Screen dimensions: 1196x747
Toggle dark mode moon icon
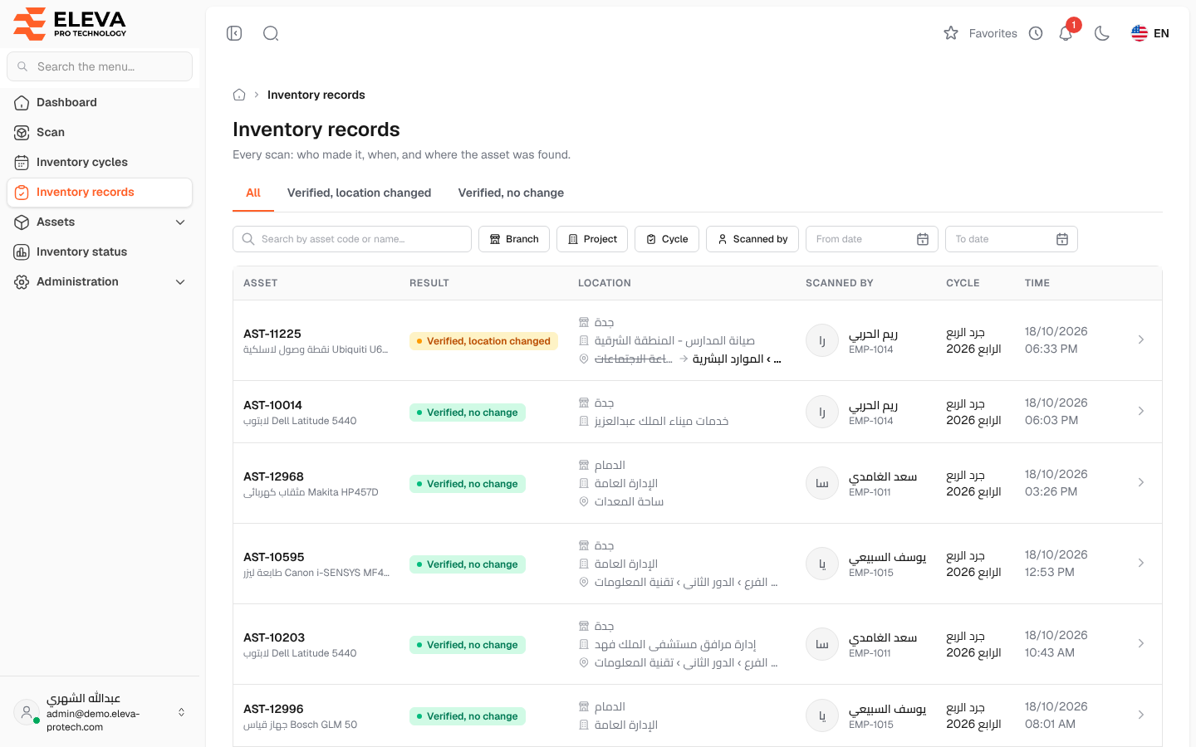point(1102,33)
